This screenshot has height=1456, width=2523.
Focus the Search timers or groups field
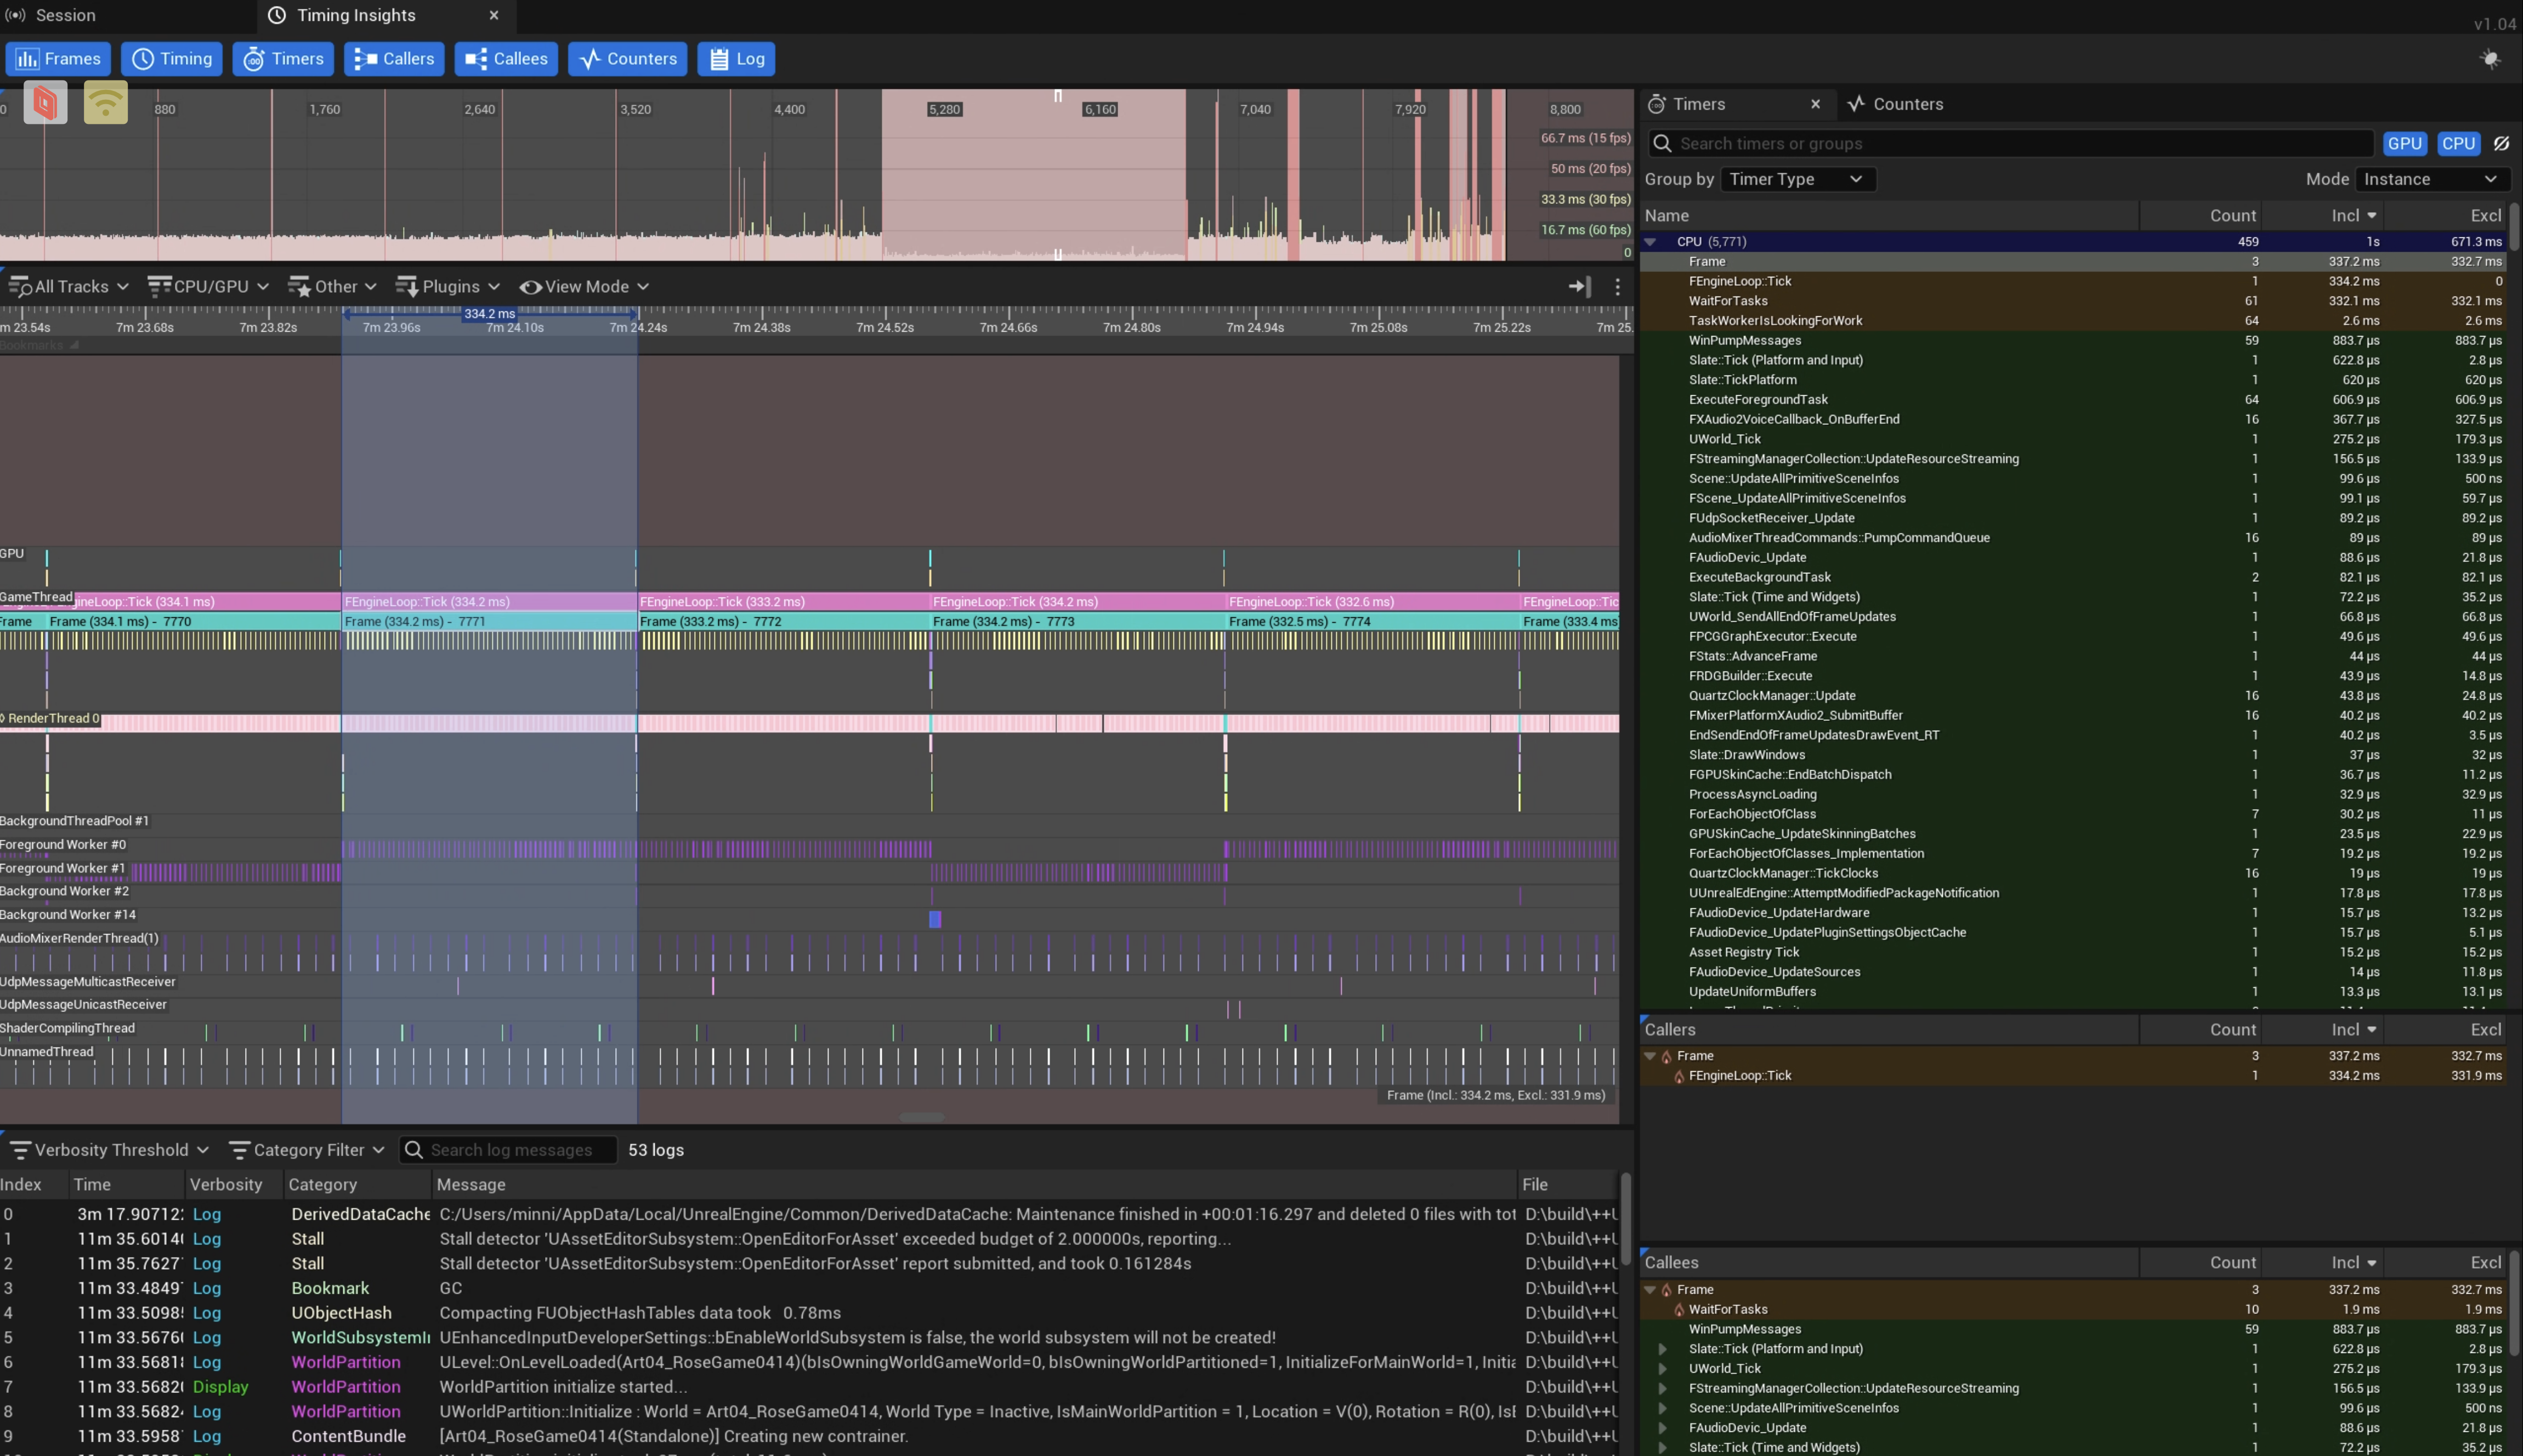tap(2010, 144)
